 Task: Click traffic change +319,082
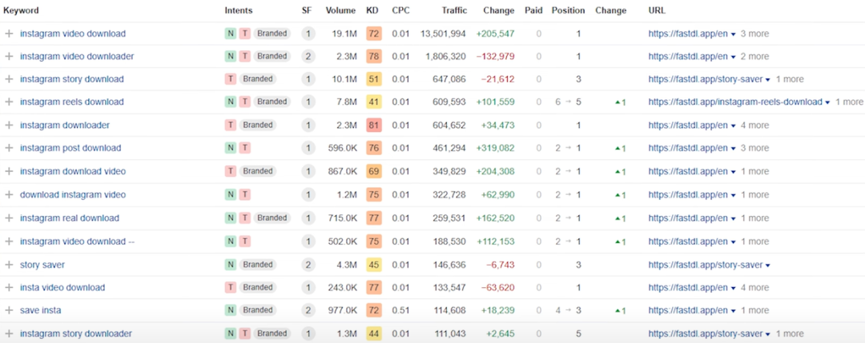pyautogui.click(x=497, y=148)
